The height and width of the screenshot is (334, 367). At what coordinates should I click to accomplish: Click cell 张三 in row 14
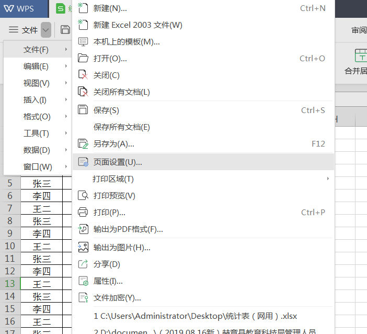point(42,296)
